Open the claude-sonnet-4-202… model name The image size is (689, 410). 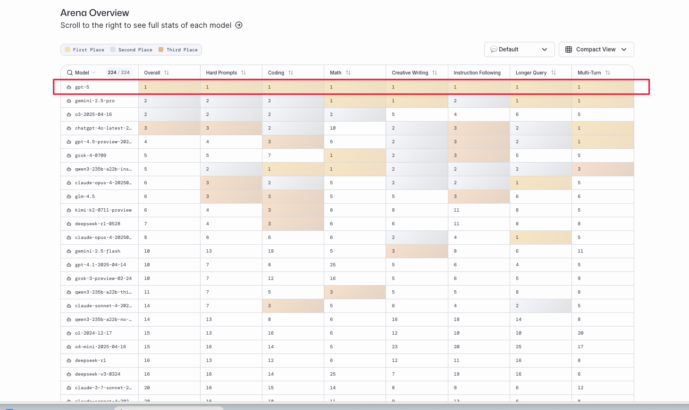click(x=103, y=306)
